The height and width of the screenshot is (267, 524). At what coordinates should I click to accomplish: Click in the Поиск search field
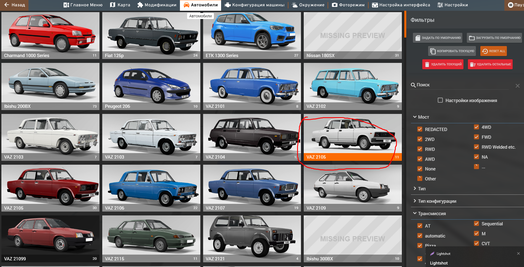point(460,85)
